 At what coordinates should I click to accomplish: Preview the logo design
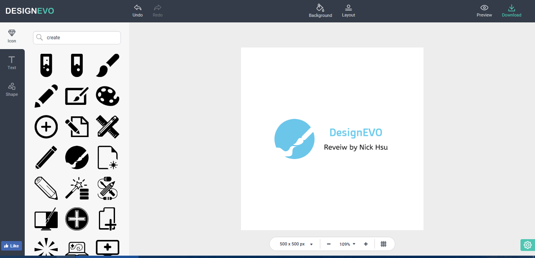tap(484, 11)
